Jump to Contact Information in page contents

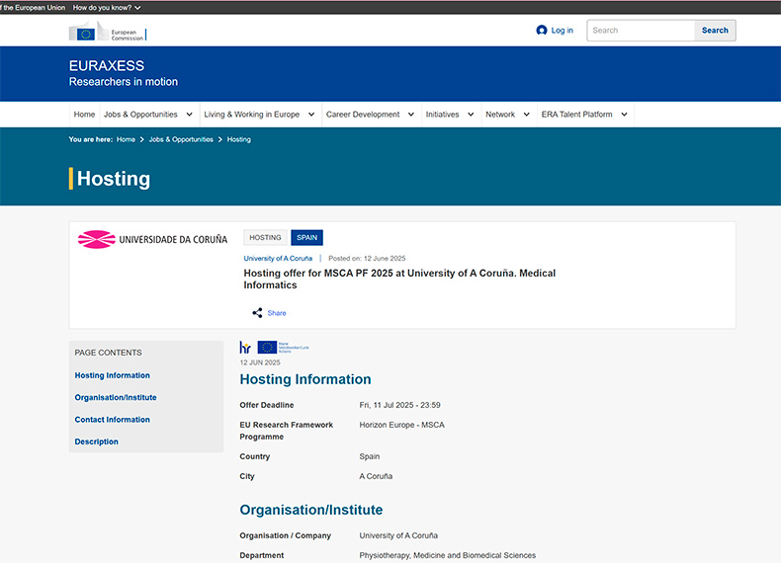tap(112, 420)
